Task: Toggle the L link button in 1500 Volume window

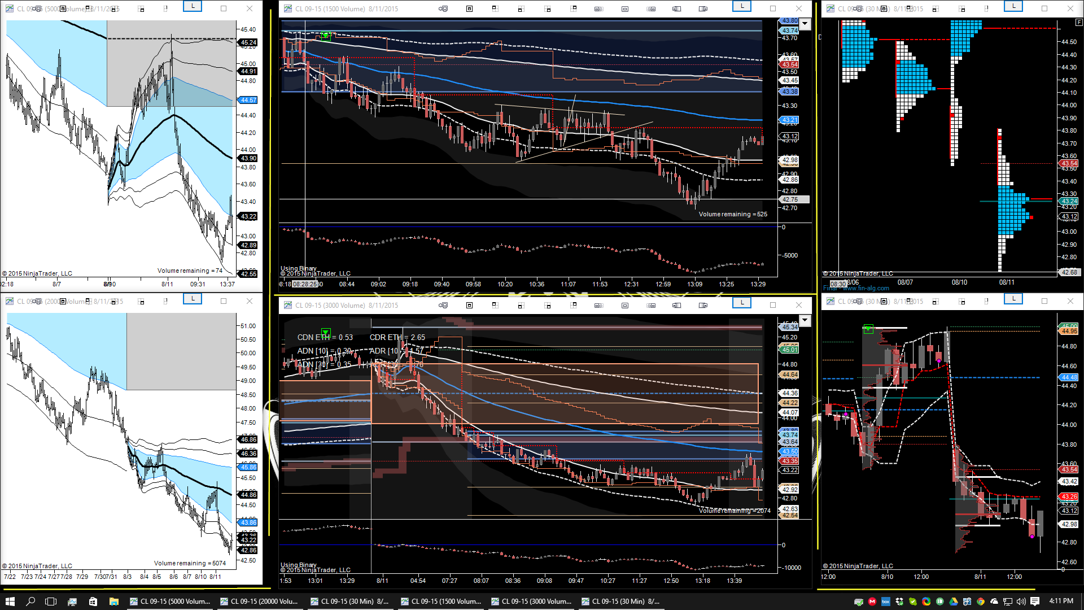Action: coord(742,6)
